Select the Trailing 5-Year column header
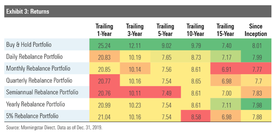The height and width of the screenshot is (136, 273). point(165,30)
